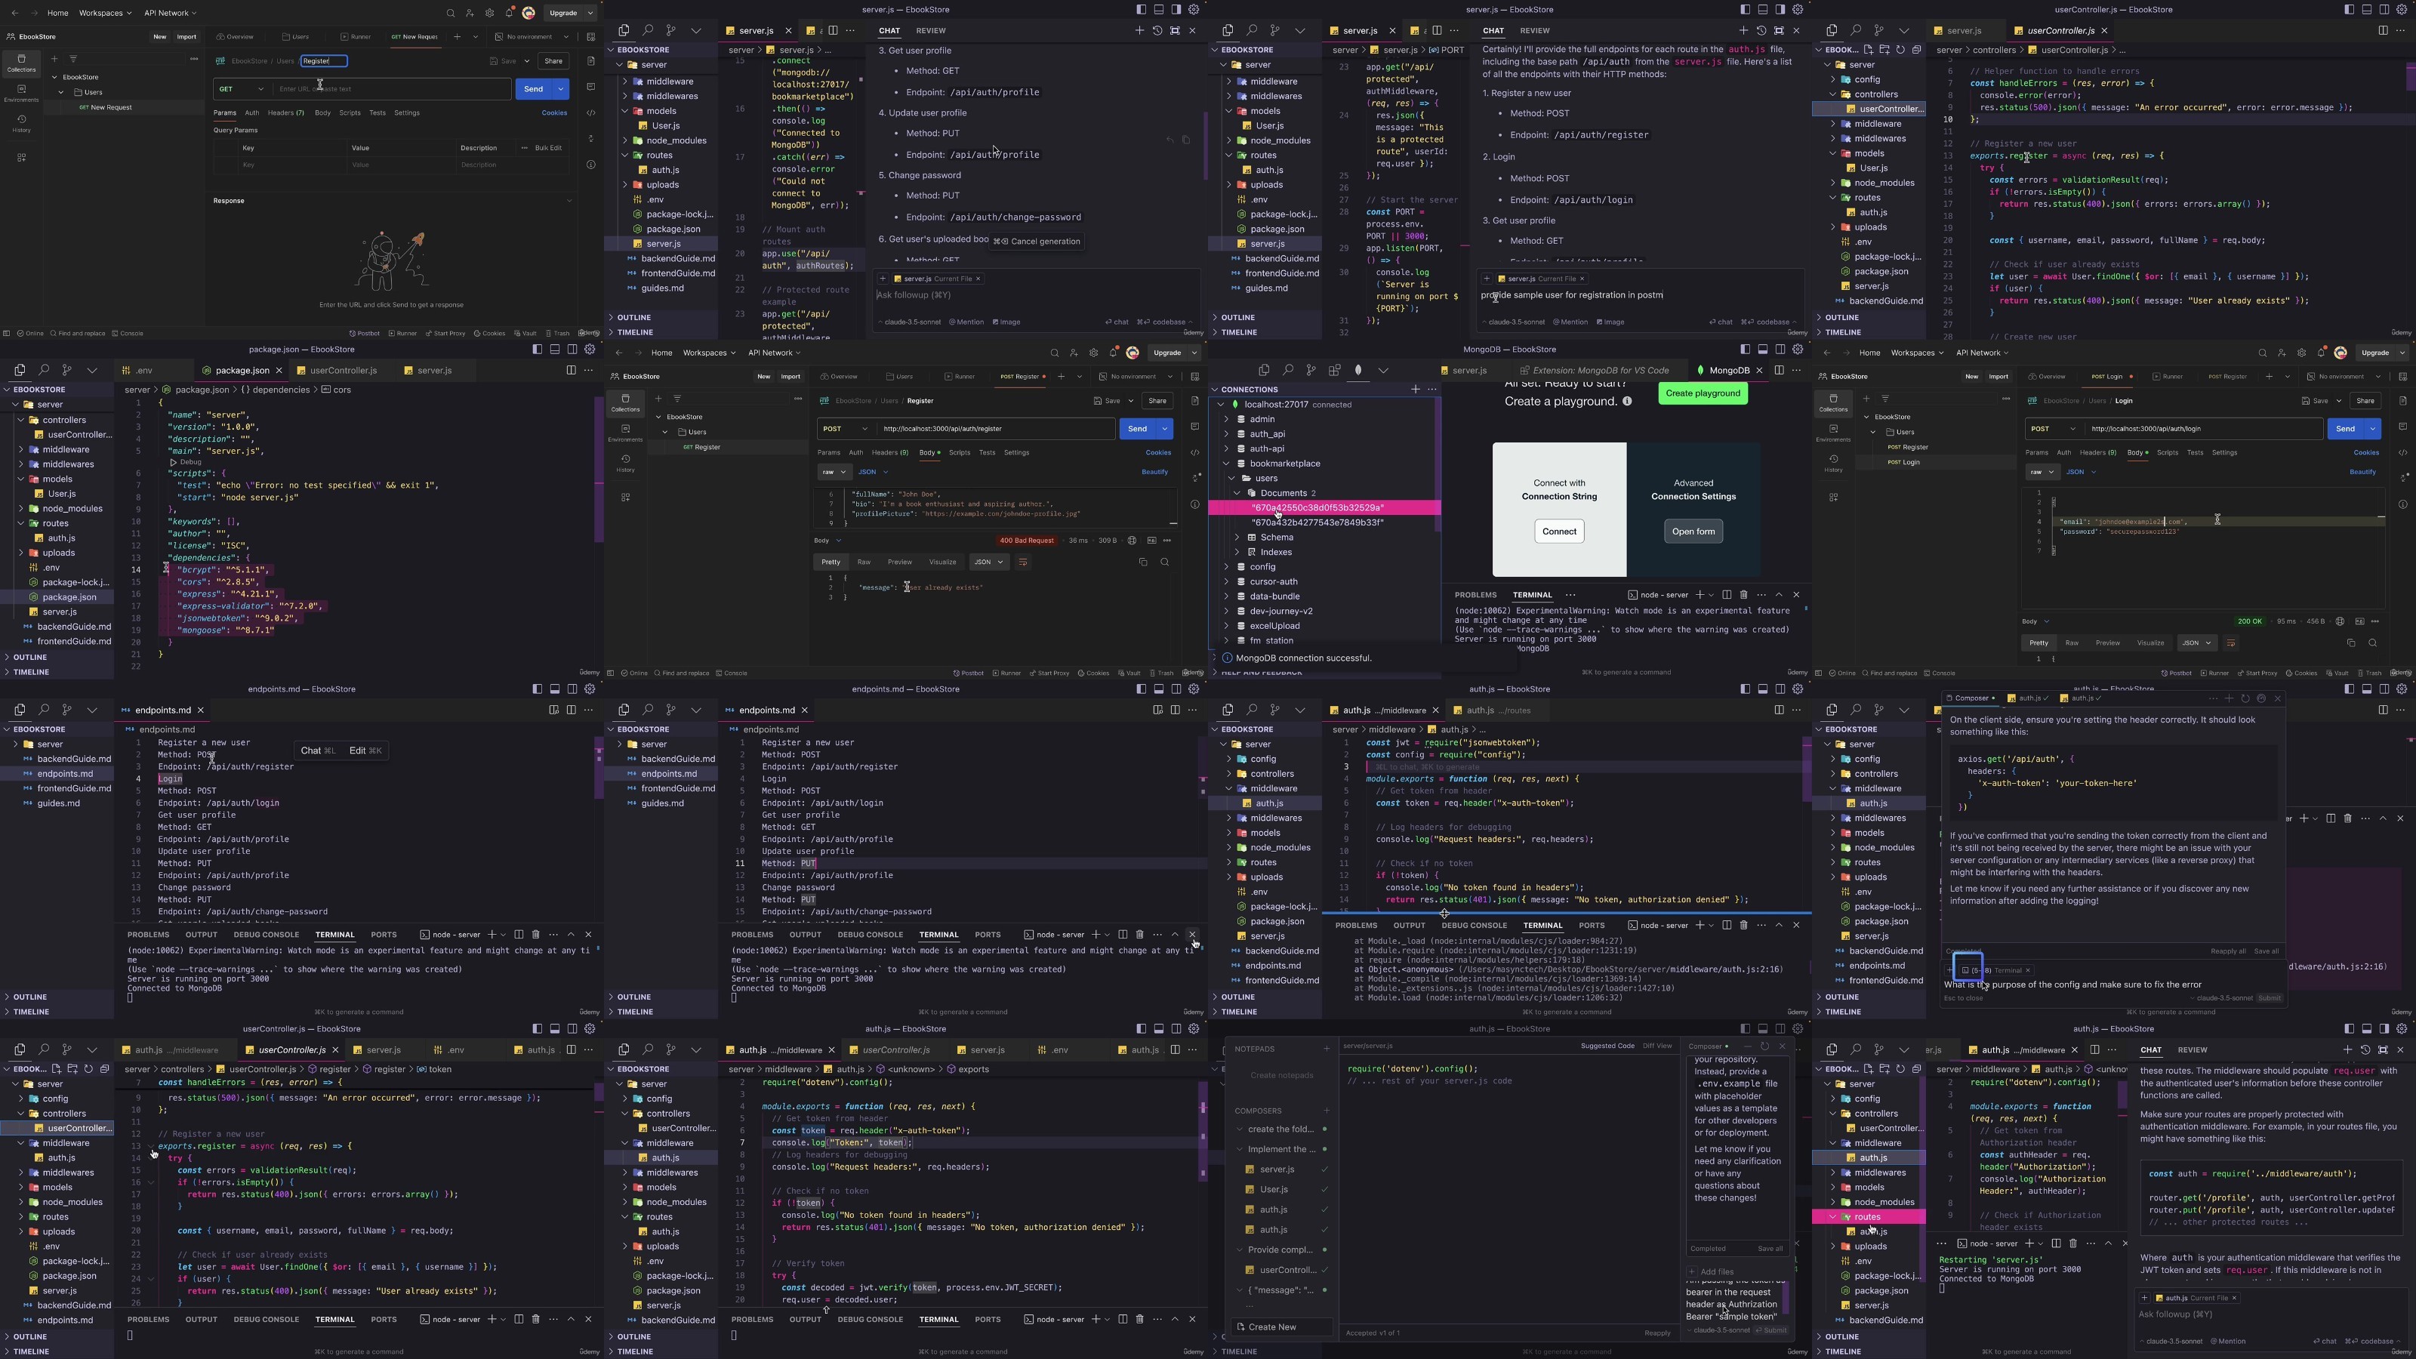Click the globe network icon beside 400 Bad Request
This screenshot has height=1359, width=2416.
pyautogui.click(x=1132, y=541)
